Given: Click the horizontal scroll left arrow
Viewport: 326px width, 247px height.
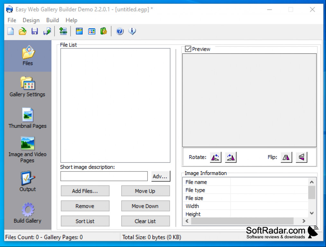Looking at the screenshot, I should pyautogui.click(x=187, y=221).
